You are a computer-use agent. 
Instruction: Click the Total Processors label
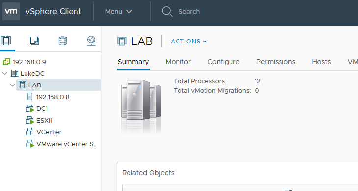(200, 81)
